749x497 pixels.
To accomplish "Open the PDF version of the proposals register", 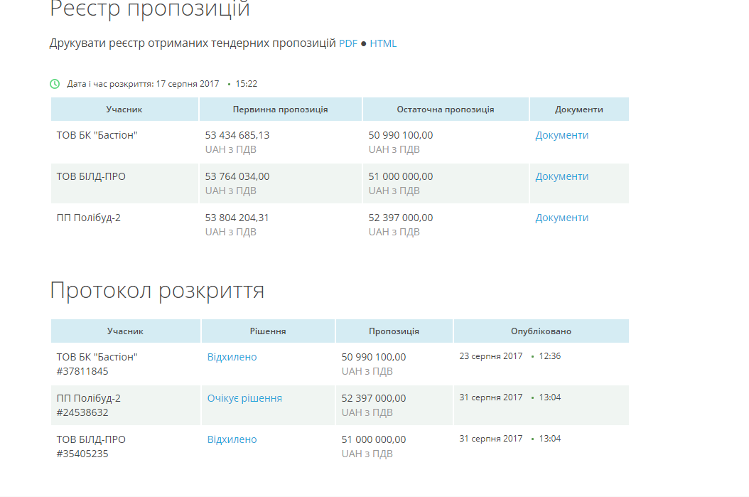I will [348, 43].
